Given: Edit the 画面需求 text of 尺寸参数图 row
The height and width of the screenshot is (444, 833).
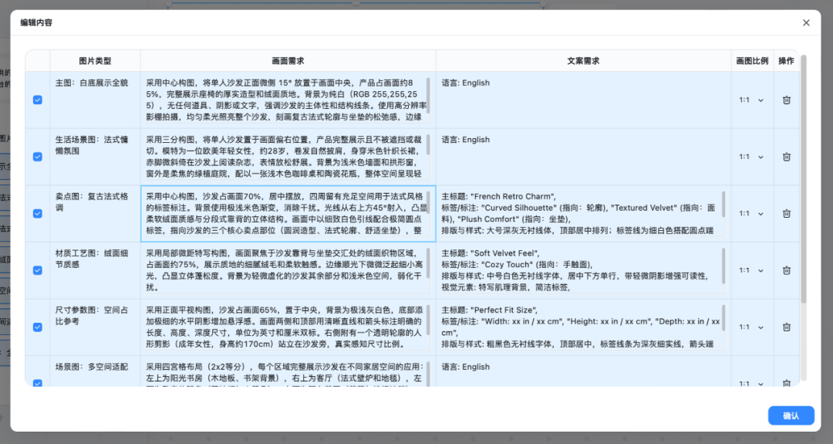Looking at the screenshot, I should [x=288, y=327].
